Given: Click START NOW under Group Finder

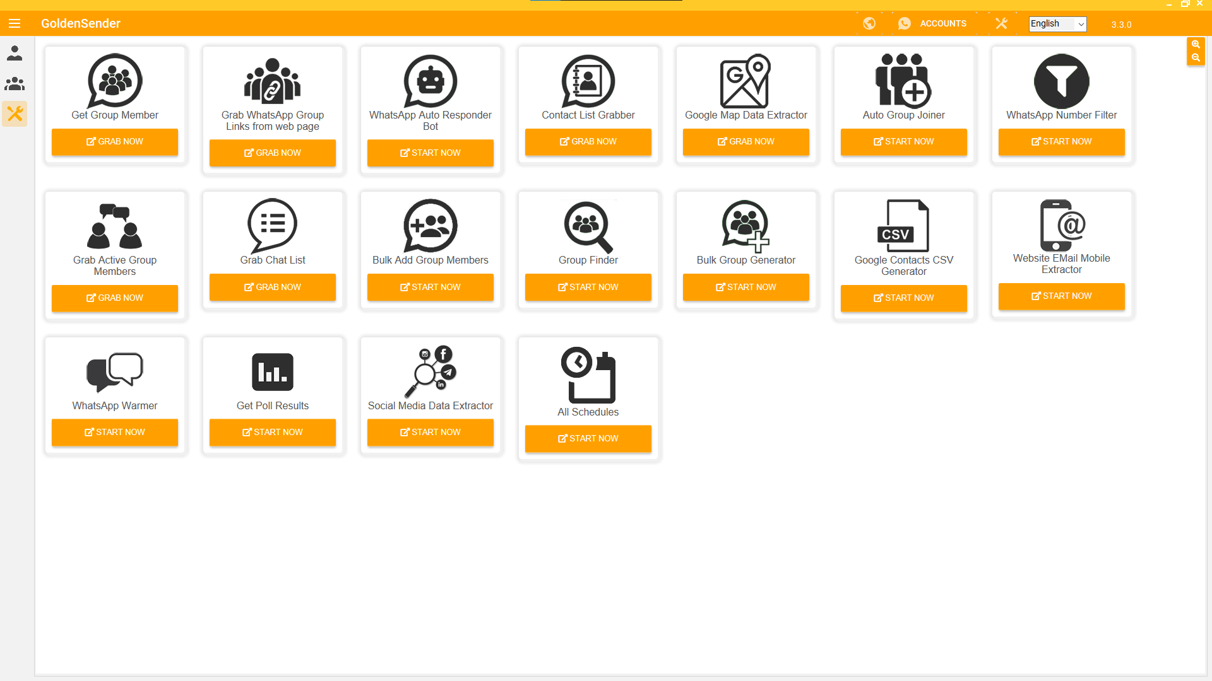Looking at the screenshot, I should (x=588, y=287).
